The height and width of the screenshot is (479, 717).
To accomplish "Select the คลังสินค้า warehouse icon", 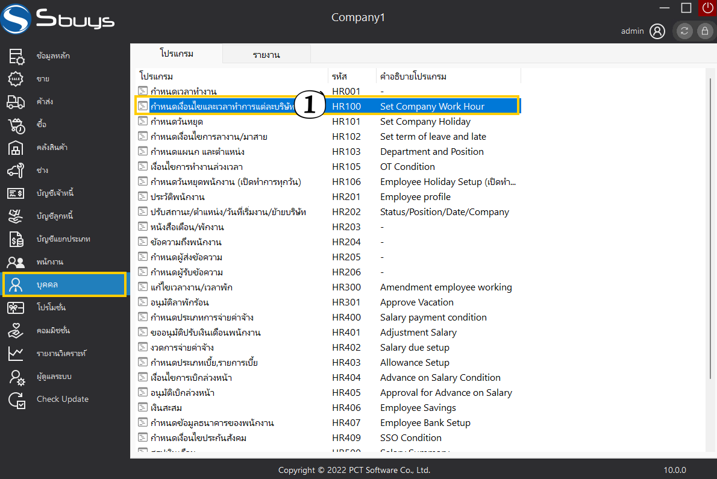I will point(16,148).
